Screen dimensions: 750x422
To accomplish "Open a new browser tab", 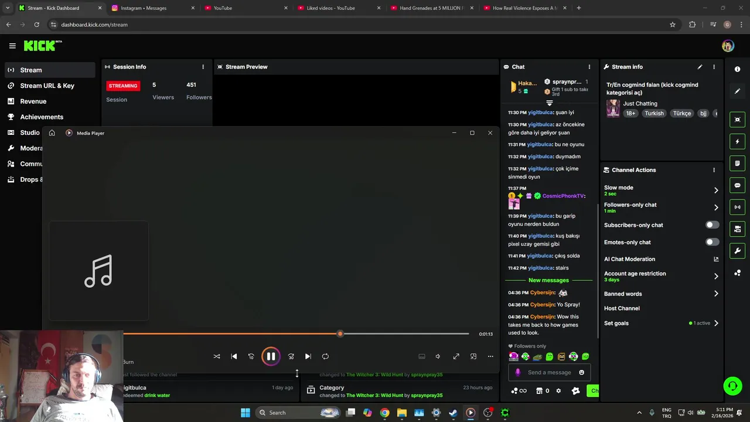I will pos(579,8).
